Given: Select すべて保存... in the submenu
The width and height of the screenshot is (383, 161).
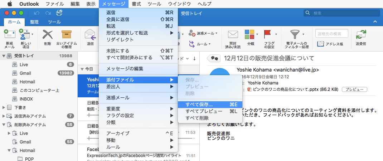Looking at the screenshot, I should (x=210, y=104).
